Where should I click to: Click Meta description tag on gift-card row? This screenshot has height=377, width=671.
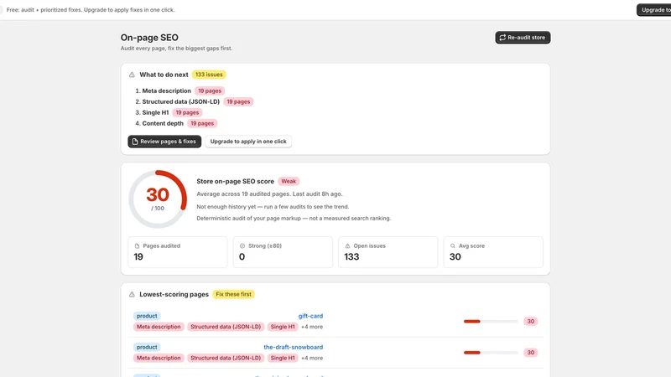[159, 327]
